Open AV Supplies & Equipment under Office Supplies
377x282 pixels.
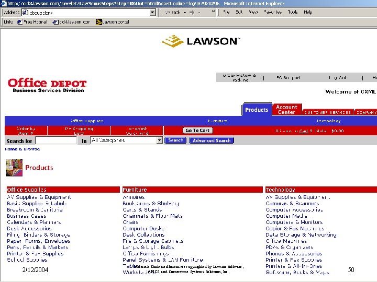pos(39,197)
